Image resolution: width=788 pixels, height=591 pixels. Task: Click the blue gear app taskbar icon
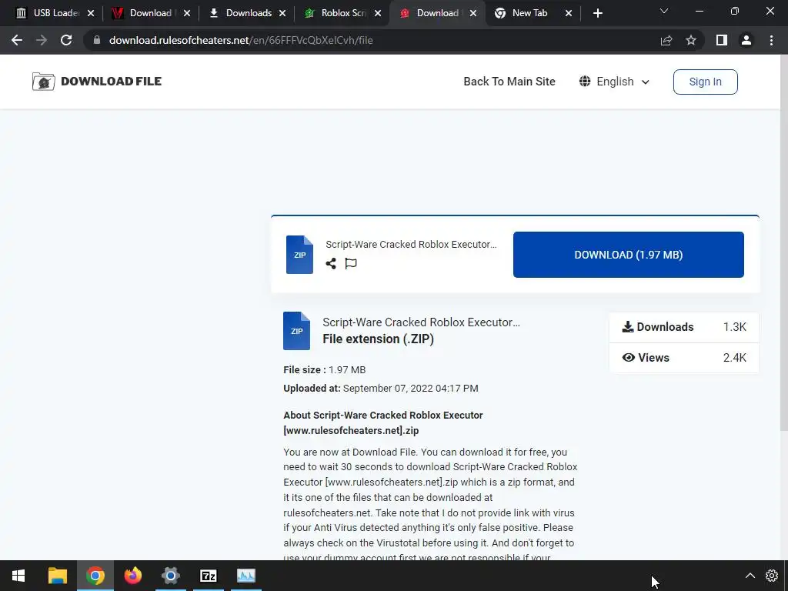(x=170, y=576)
